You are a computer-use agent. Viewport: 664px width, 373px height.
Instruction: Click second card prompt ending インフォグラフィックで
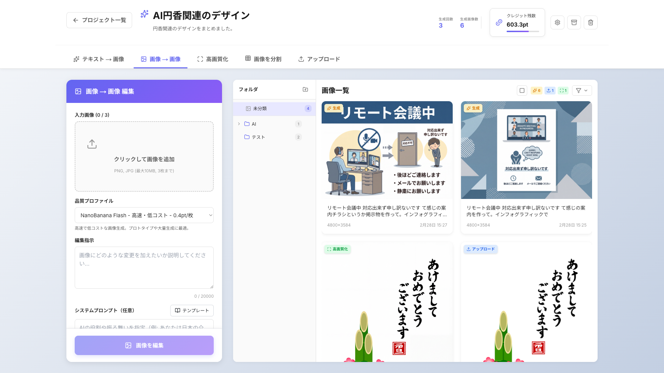pyautogui.click(x=526, y=211)
